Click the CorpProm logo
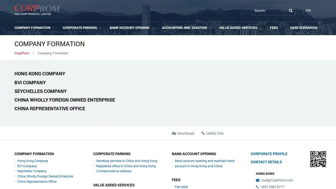The image size is (336, 189). 37,10
